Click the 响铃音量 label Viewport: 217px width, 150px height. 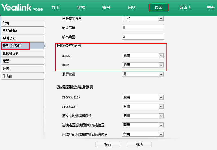69,28
